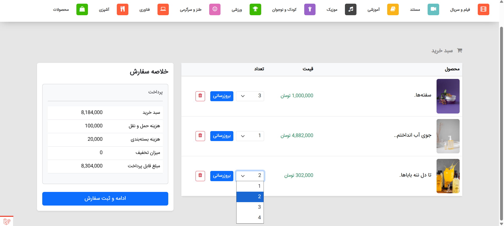Image resolution: width=504 pixels, height=226 pixels.
Task: Select the yellow educational book icon
Action: pos(393,9)
